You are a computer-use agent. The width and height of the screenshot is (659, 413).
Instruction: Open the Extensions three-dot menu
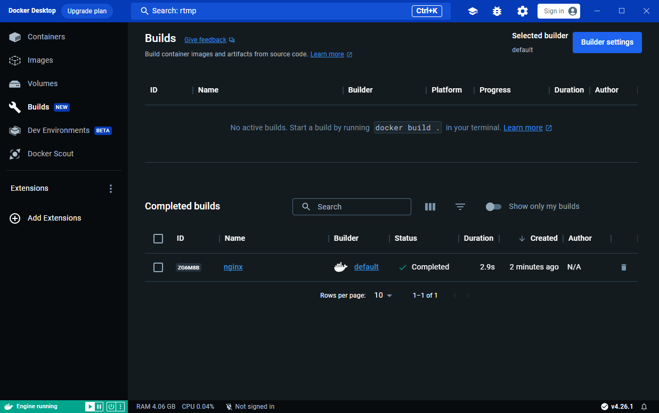pyautogui.click(x=111, y=189)
